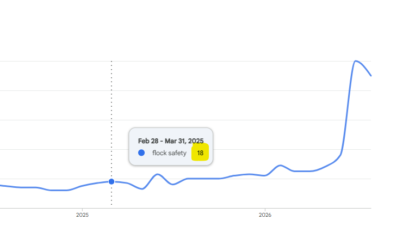Click the flat plateau after the 2026 bump
The height and width of the screenshot is (232, 409).
[302, 171]
